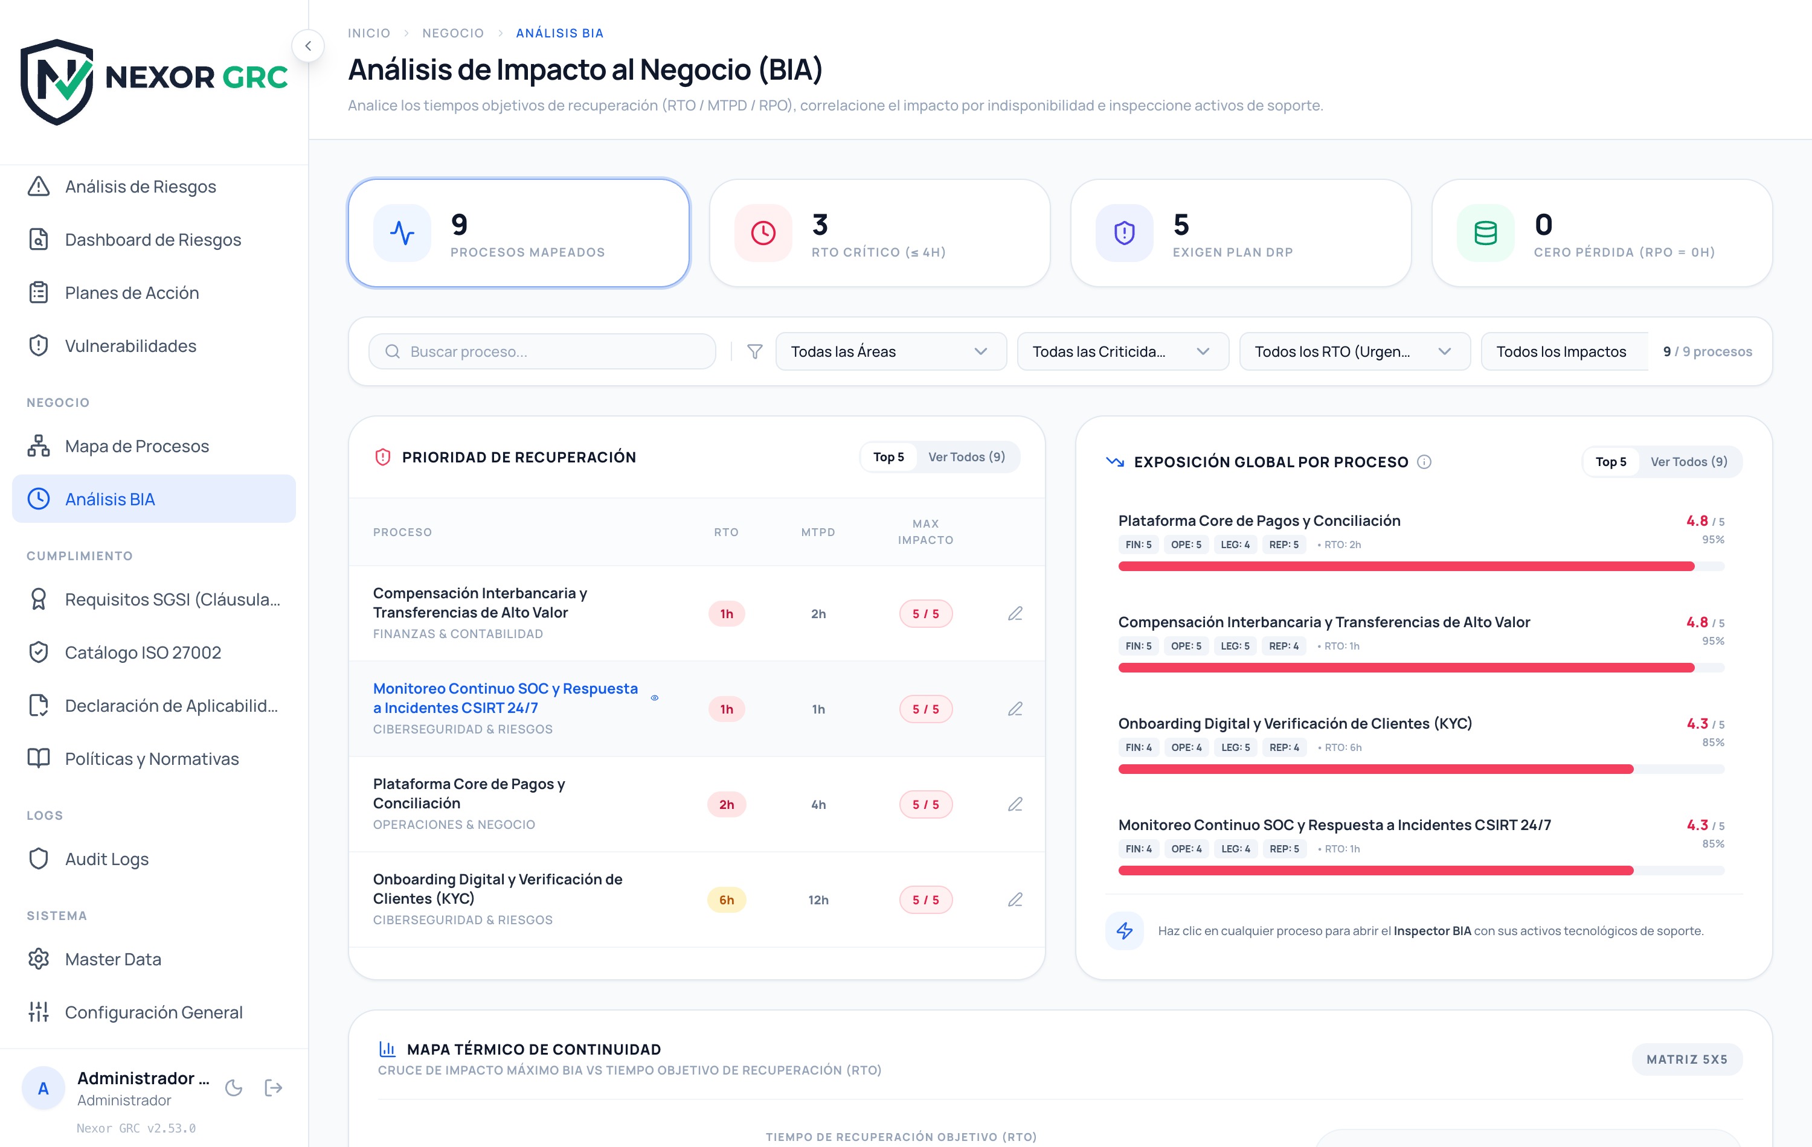Open the Todos los Impactos dropdown
The width and height of the screenshot is (1812, 1147).
[x=1564, y=351]
